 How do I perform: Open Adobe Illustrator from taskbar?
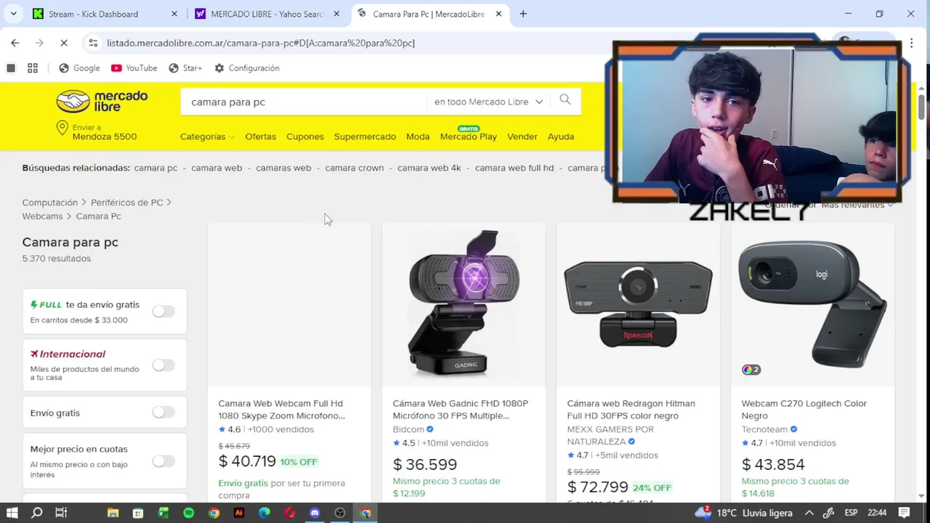pyautogui.click(x=239, y=513)
